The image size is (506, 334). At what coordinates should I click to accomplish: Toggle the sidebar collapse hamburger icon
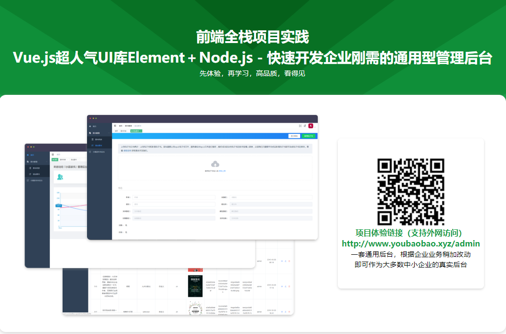click(115, 126)
